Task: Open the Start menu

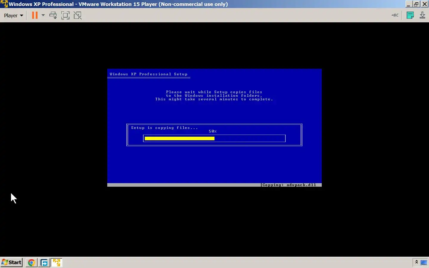Action: click(12, 262)
